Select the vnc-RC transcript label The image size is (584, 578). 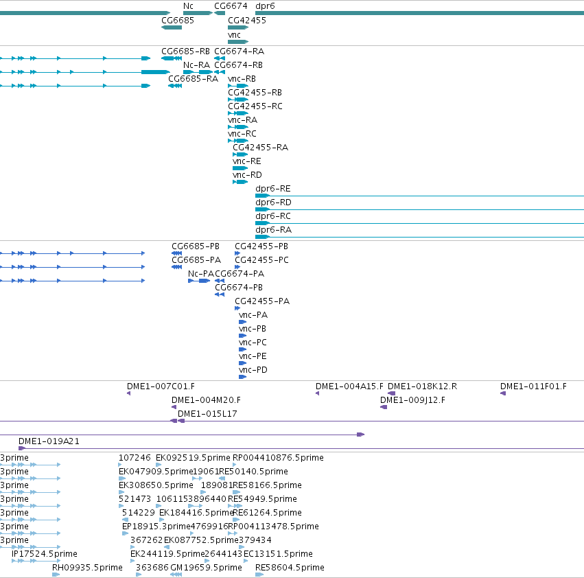[242, 133]
